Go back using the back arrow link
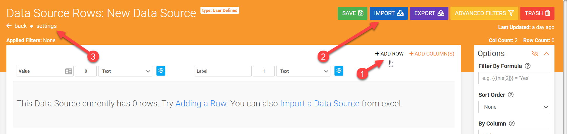The height and width of the screenshot is (134, 567). click(x=17, y=26)
